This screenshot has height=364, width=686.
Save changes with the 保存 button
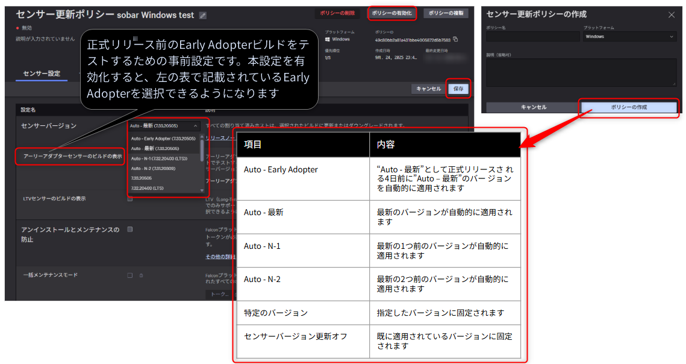point(458,89)
